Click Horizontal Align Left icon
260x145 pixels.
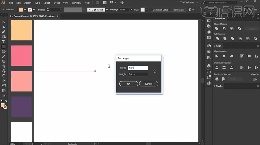[217, 56]
